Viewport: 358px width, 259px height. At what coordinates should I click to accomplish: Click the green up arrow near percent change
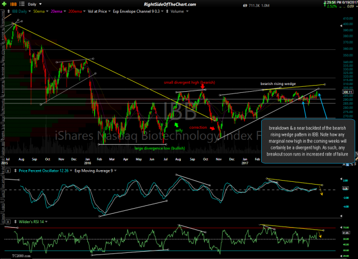[324, 4]
